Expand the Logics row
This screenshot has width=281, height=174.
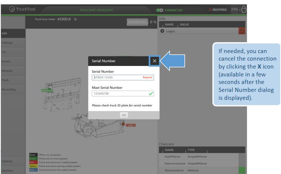pos(162,31)
